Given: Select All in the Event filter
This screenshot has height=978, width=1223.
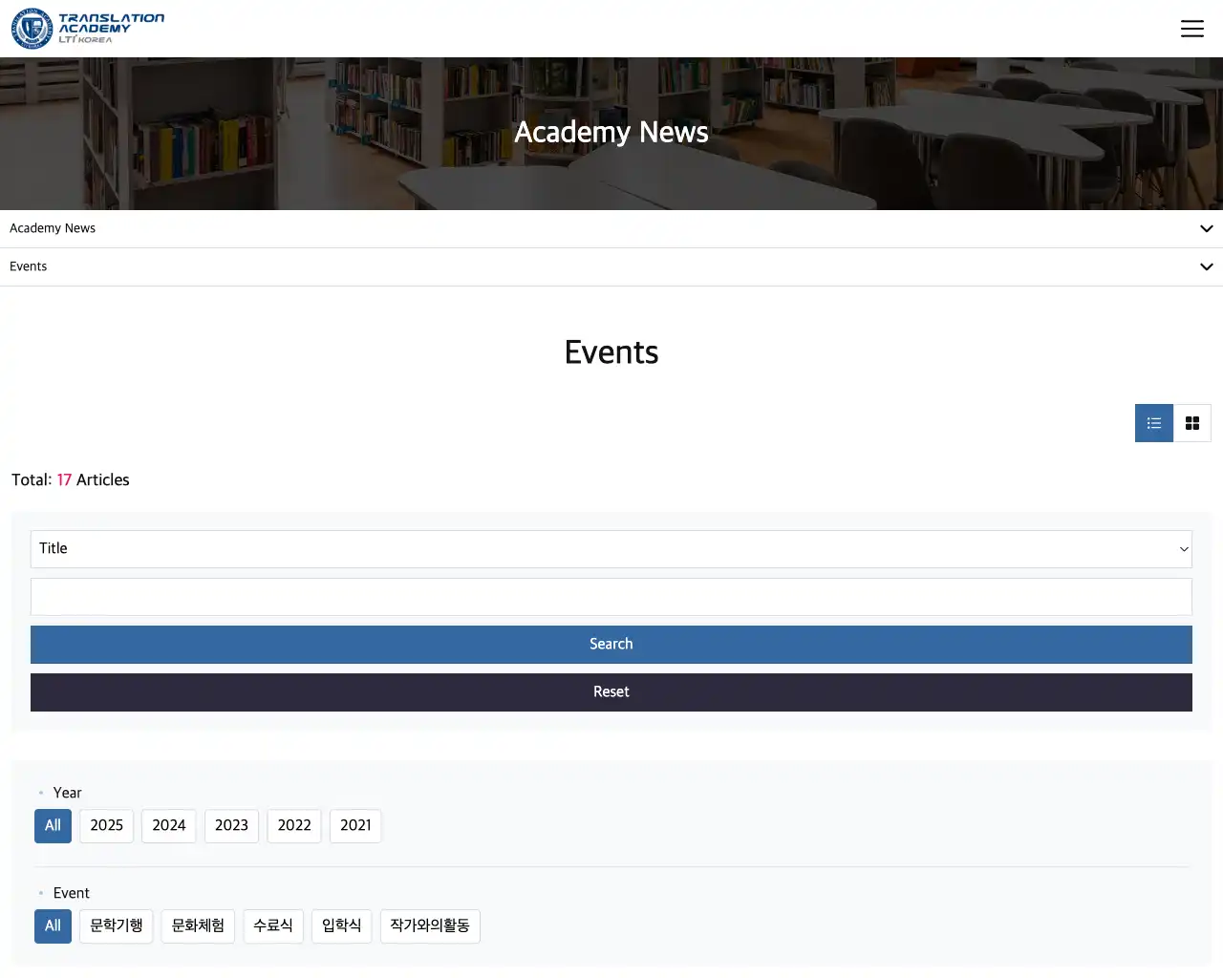Looking at the screenshot, I should 53,926.
